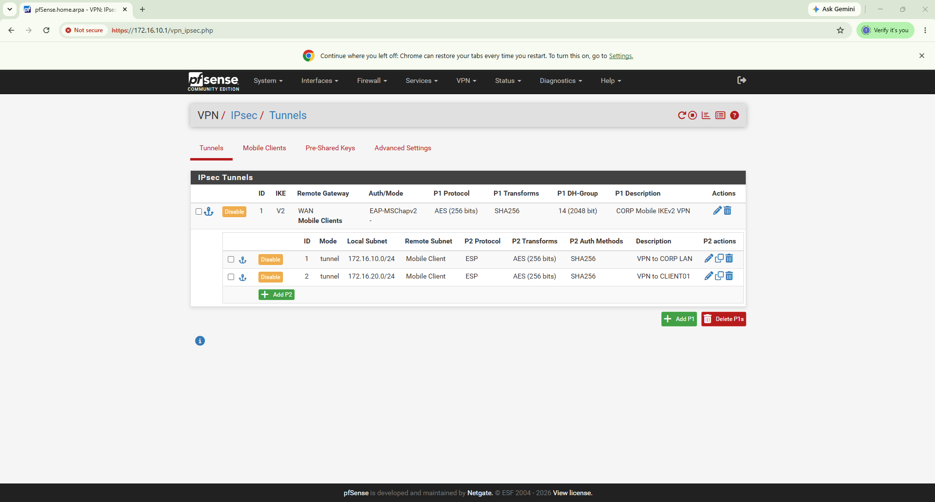Switch to the Pre-Shared Keys tab
Viewport: 935px width, 502px height.
coord(330,148)
